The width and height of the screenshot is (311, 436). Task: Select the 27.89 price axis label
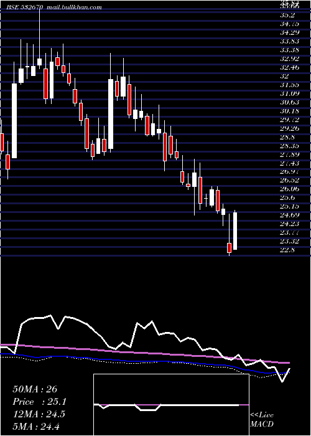pyautogui.click(x=289, y=154)
